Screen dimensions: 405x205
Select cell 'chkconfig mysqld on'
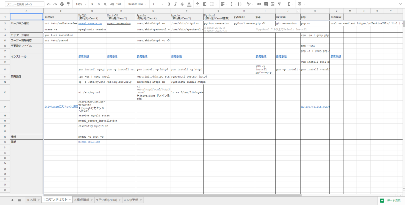[92, 126]
